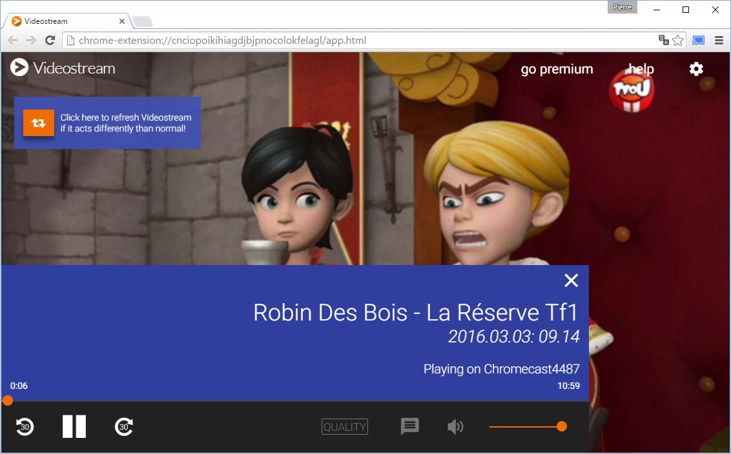This screenshot has width=731, height=454.
Task: Select the Videostream browser tab
Action: pyautogui.click(x=69, y=21)
